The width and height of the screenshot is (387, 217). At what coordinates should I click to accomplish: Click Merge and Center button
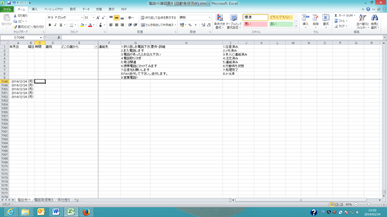(157, 25)
